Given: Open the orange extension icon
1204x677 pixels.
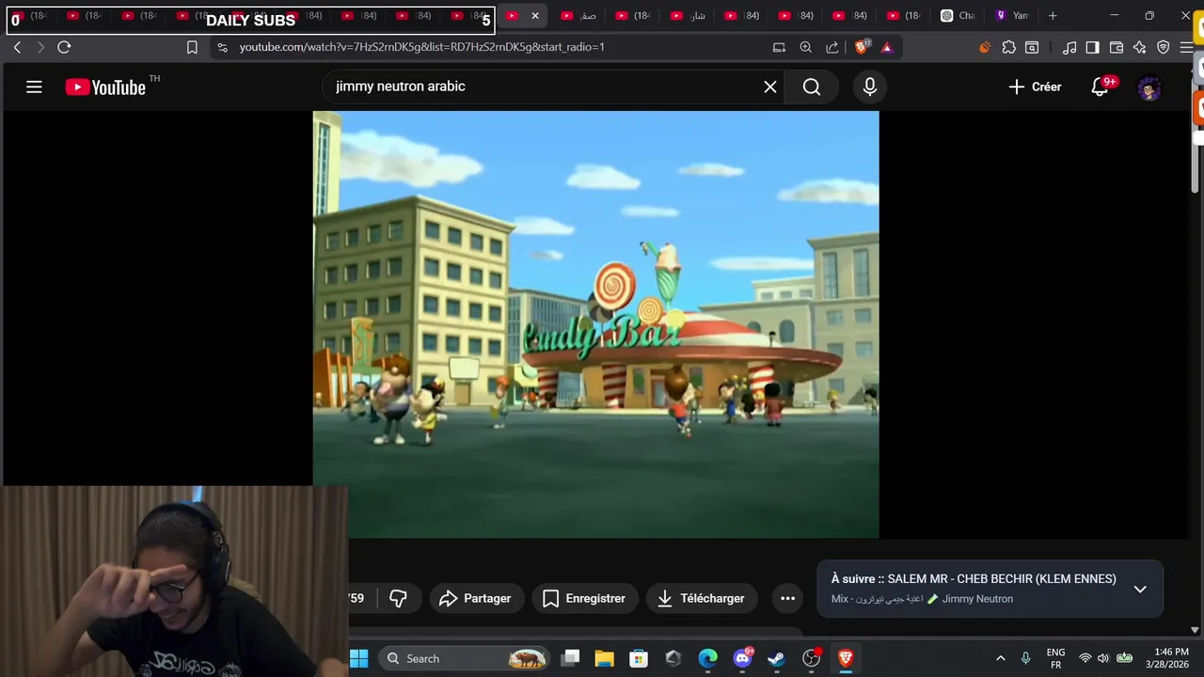Looking at the screenshot, I should 985,47.
